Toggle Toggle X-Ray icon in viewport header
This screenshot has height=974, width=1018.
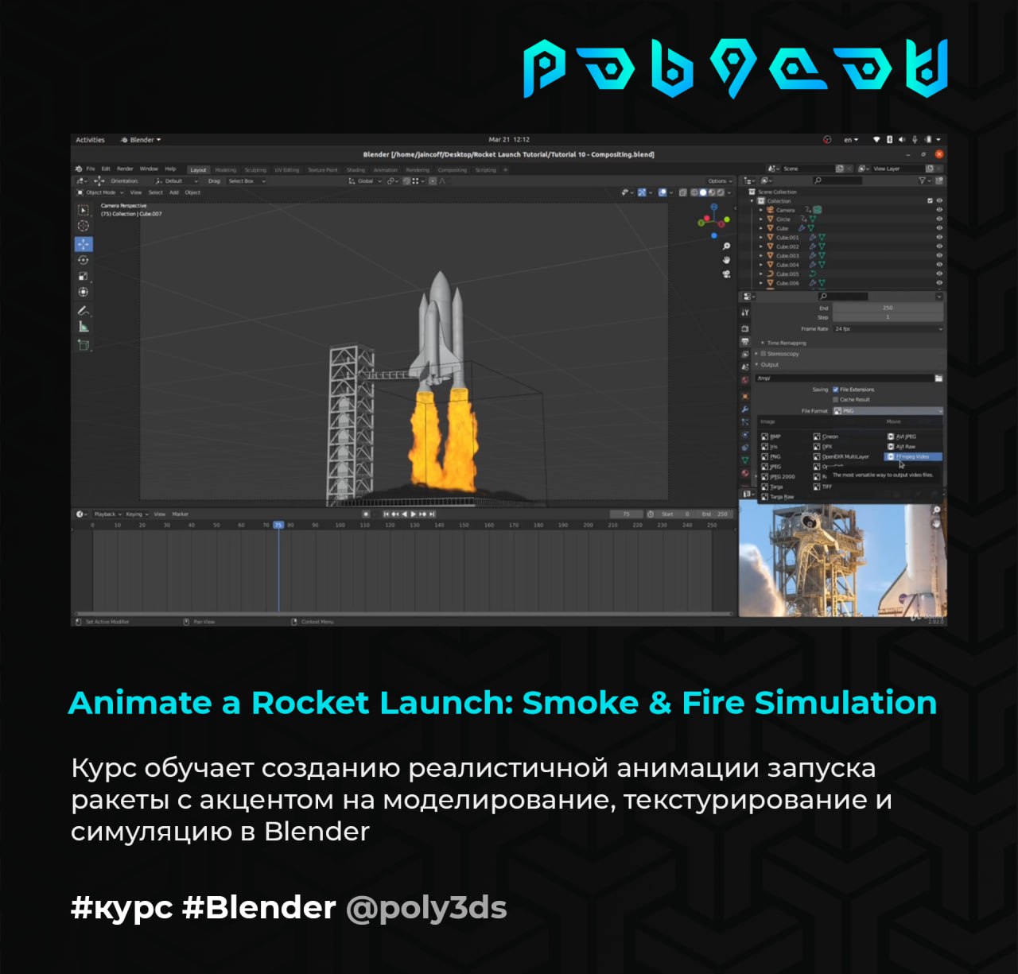point(683,192)
